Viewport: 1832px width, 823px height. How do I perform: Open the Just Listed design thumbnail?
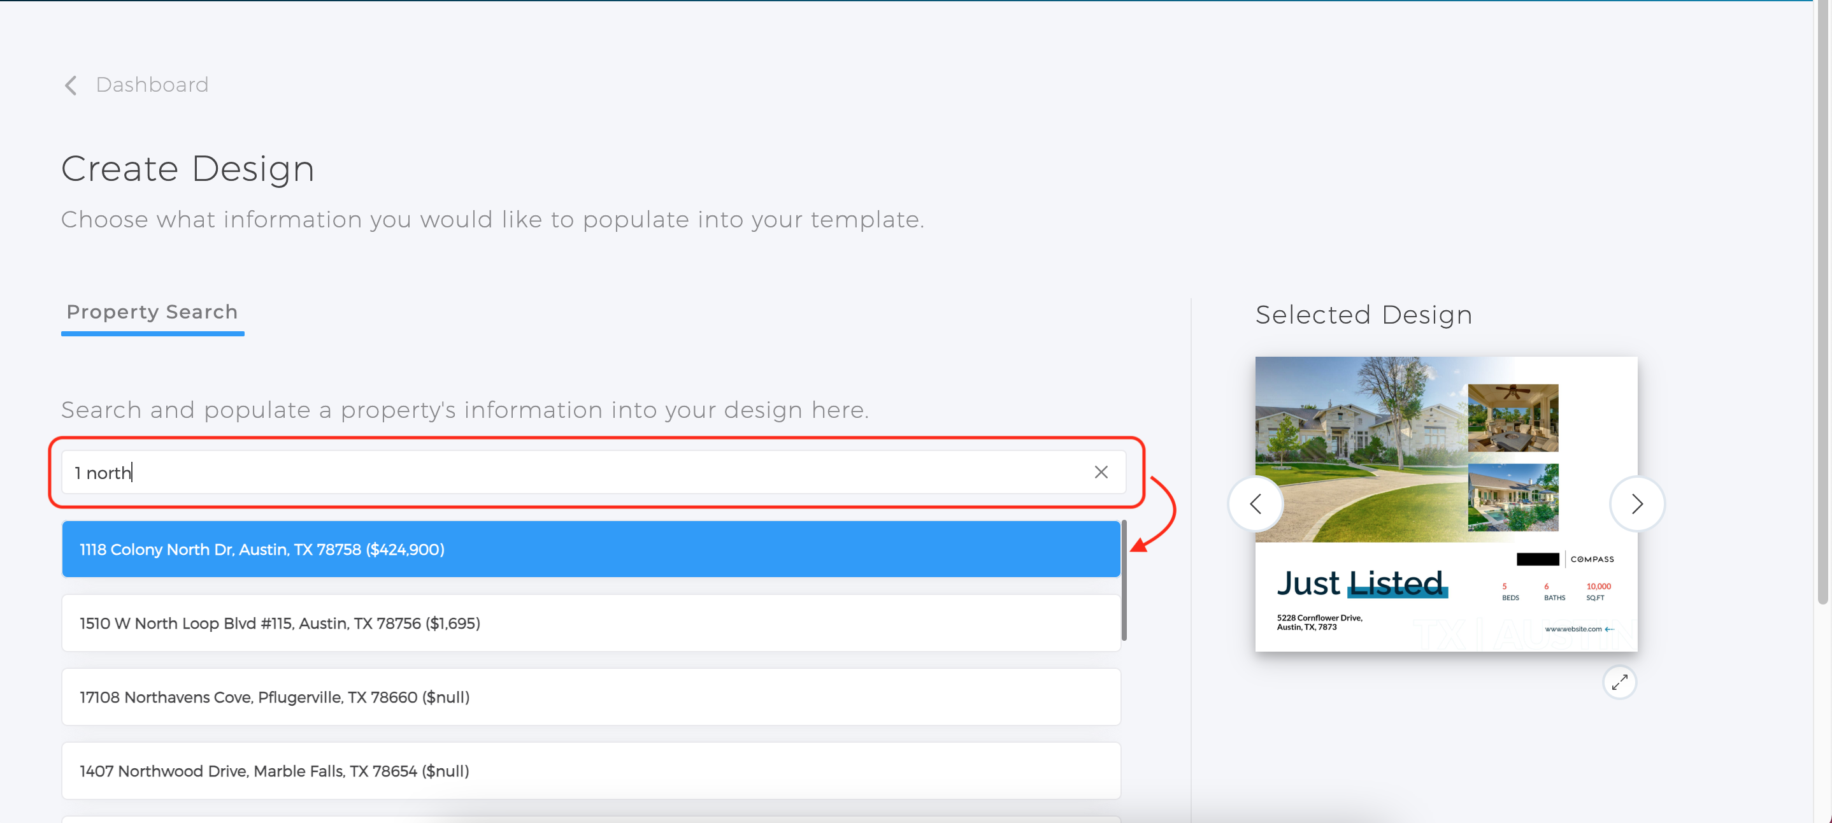tap(1446, 505)
